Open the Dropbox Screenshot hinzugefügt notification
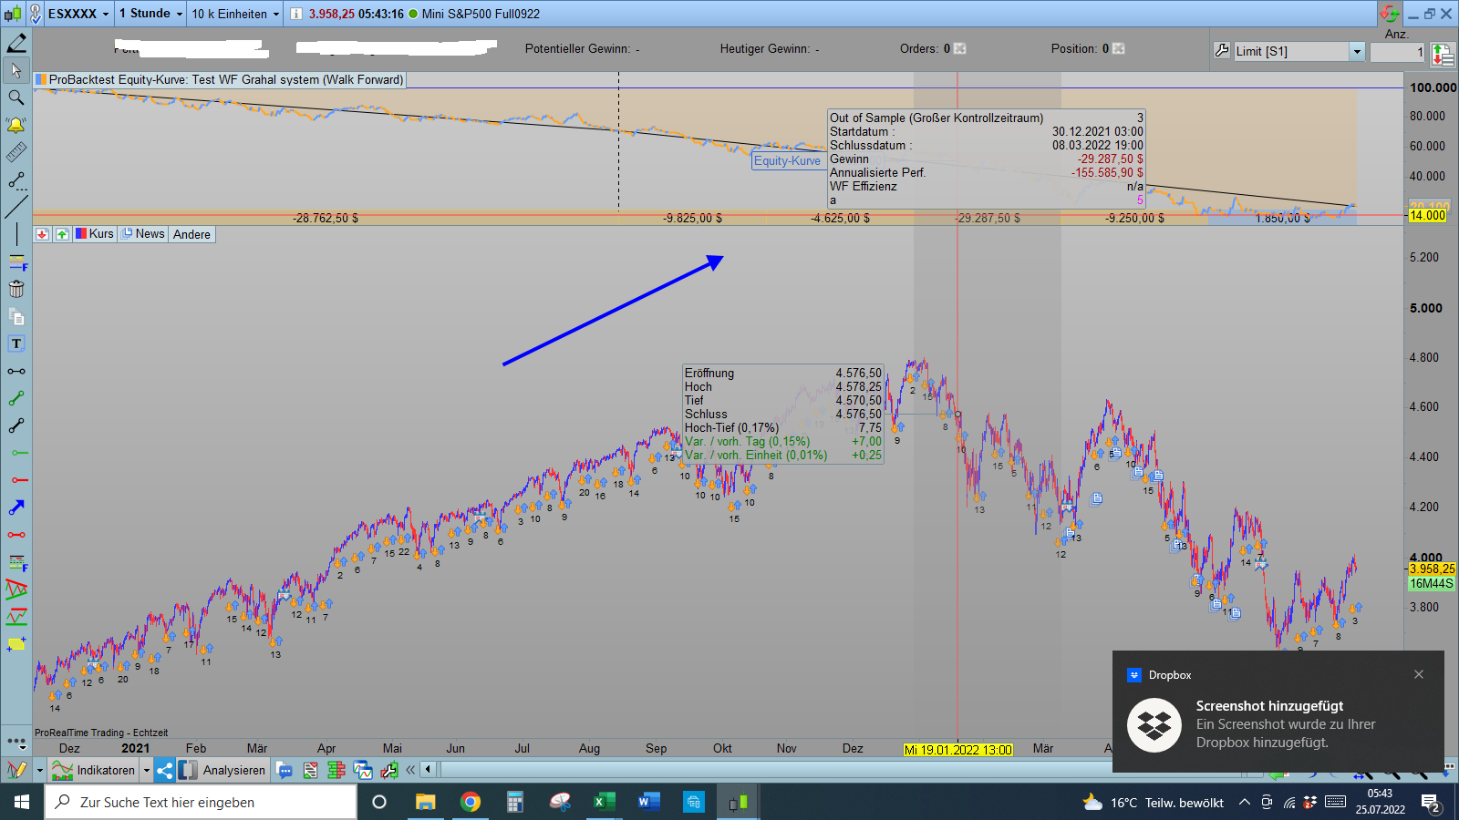Screen dimensions: 1459x820 pyautogui.click(x=1278, y=712)
